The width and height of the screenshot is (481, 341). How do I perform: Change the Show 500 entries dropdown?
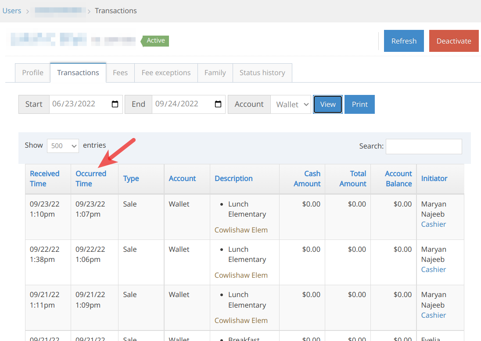click(x=63, y=145)
